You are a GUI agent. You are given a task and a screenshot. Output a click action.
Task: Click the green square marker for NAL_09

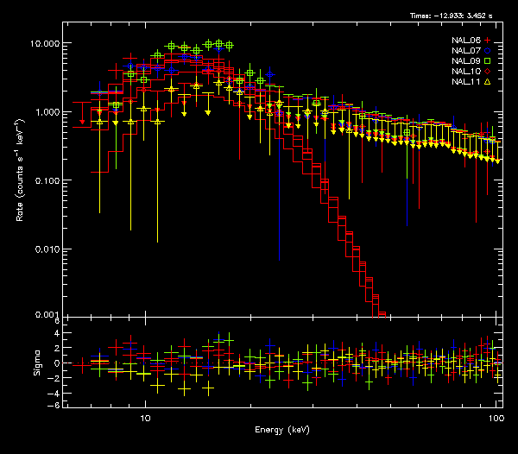[488, 61]
